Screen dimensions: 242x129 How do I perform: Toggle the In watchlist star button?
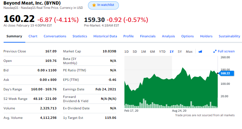tap(103, 5)
